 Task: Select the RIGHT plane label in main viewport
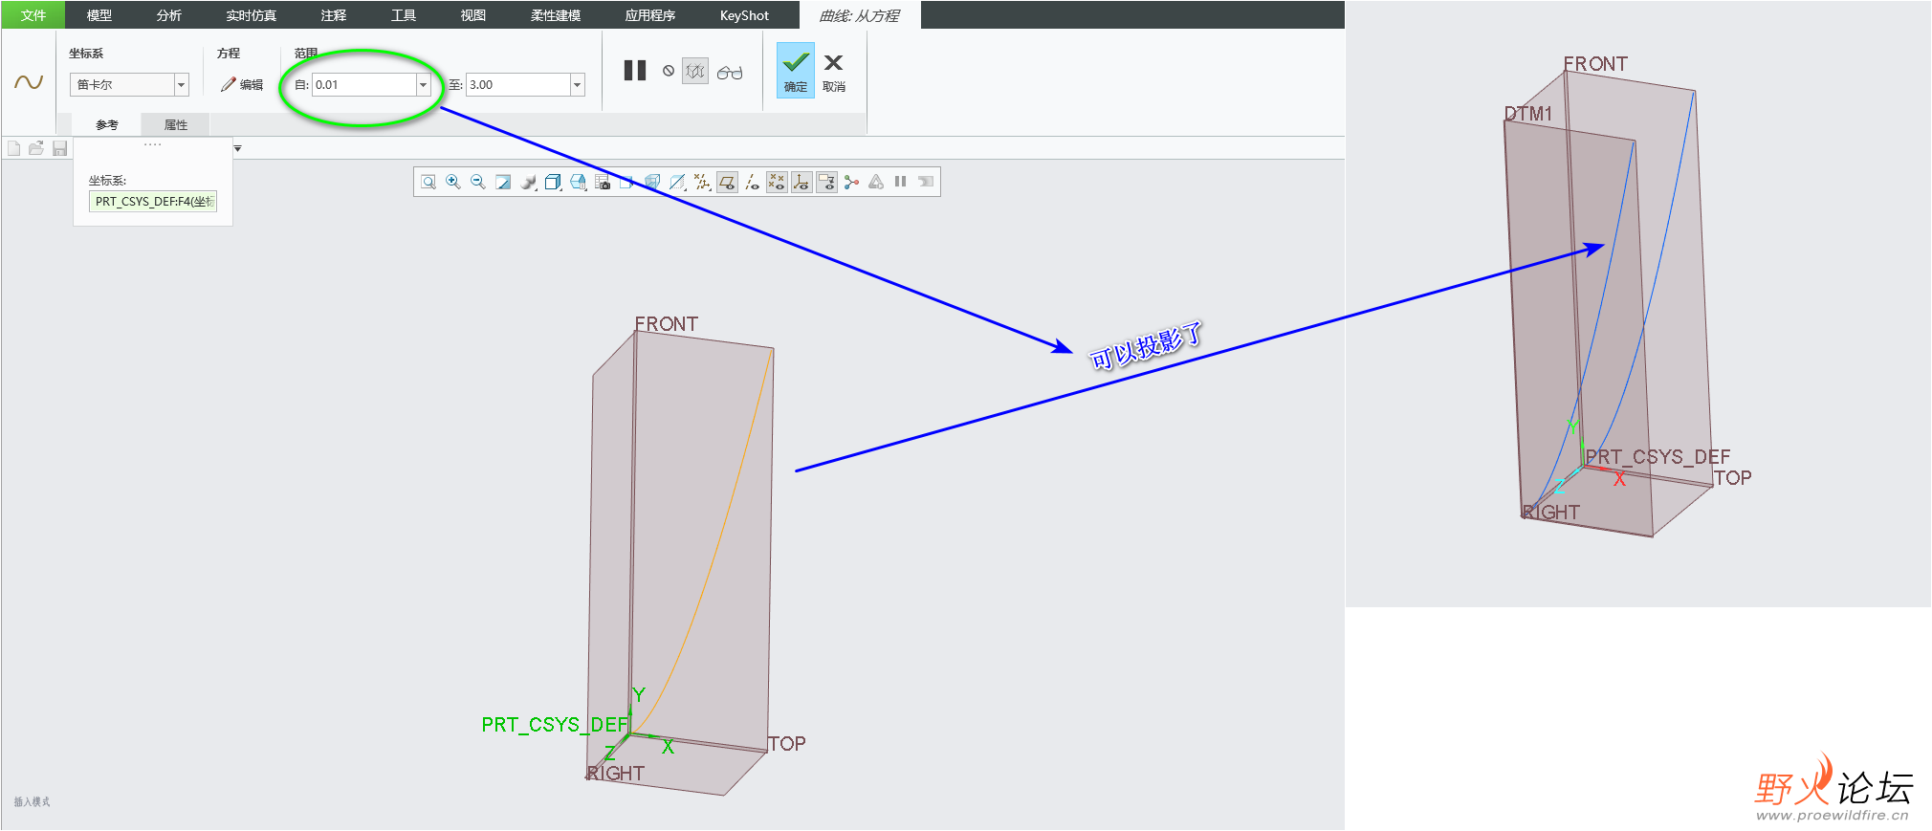click(615, 773)
